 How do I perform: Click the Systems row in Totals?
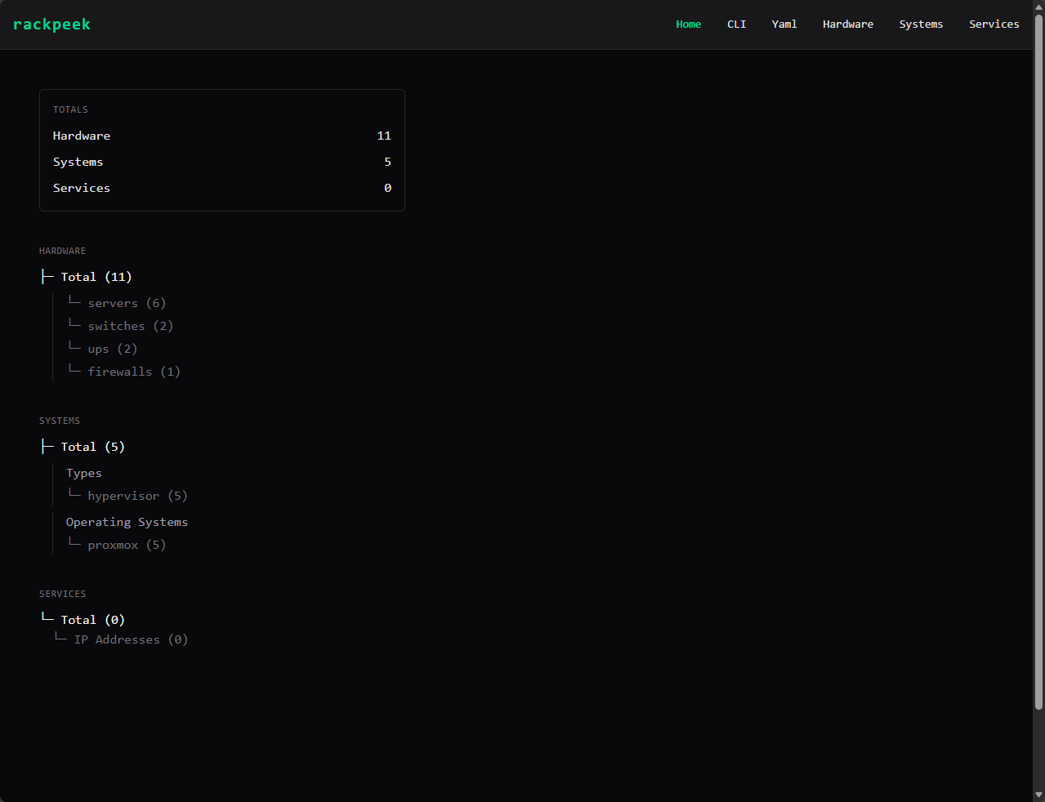tap(221, 162)
